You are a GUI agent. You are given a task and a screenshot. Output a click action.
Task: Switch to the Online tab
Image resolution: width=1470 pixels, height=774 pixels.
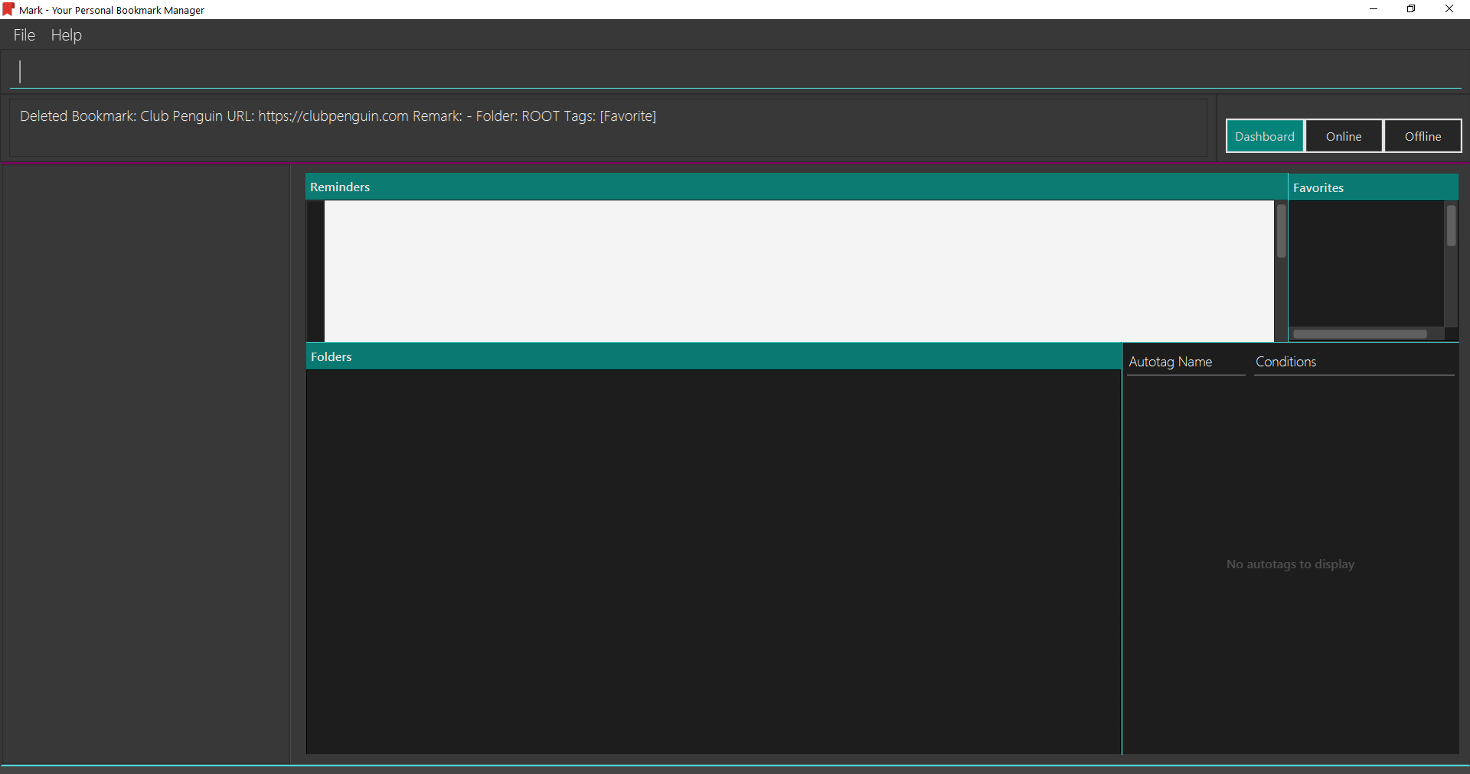coord(1344,136)
